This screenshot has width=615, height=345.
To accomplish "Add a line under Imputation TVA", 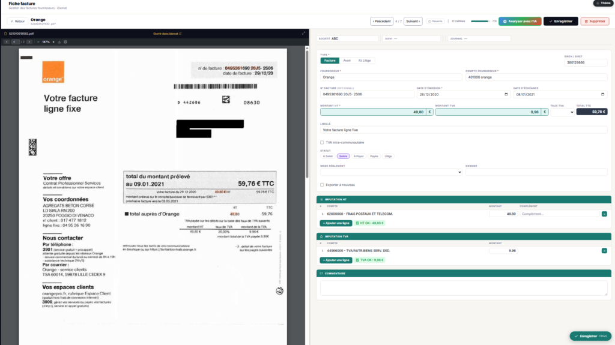I will point(336,260).
